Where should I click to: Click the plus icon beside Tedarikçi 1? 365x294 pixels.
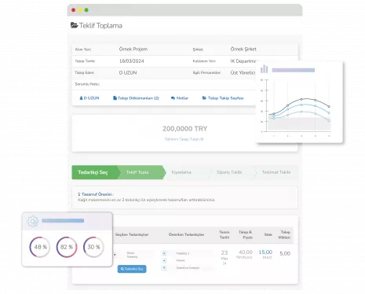[x=164, y=253]
